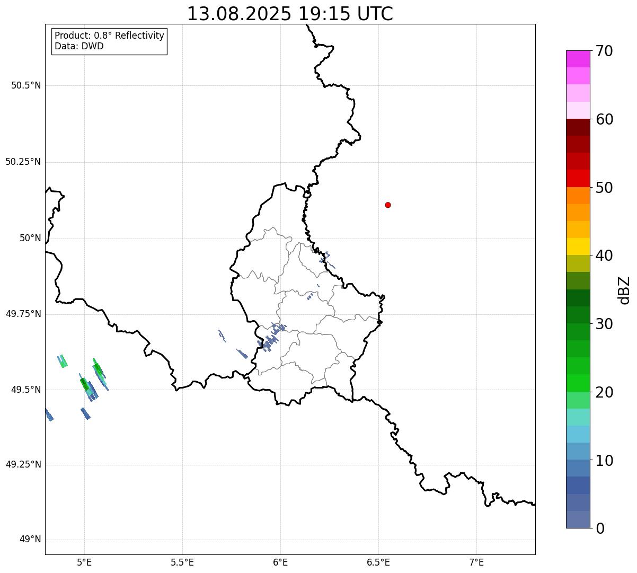The width and height of the screenshot is (637, 573).
Task: Click the colorbar "50" tick label
Action: 604,188
